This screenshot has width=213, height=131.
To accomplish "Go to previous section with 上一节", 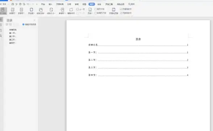I will tap(80, 9).
